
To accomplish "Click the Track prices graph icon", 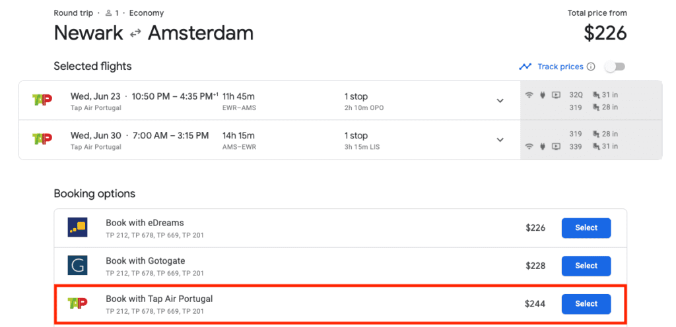I will click(x=525, y=67).
